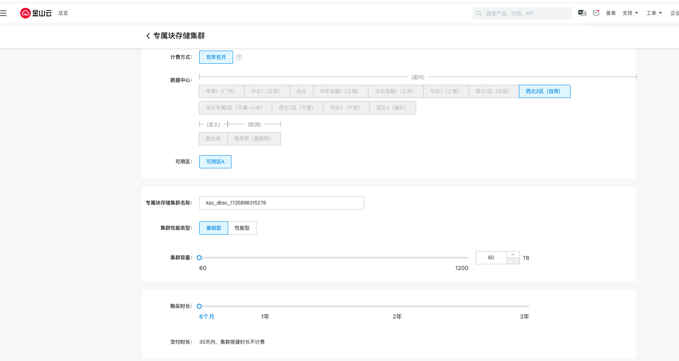
Task: Select the 基础型 cluster type
Action: tap(214, 228)
